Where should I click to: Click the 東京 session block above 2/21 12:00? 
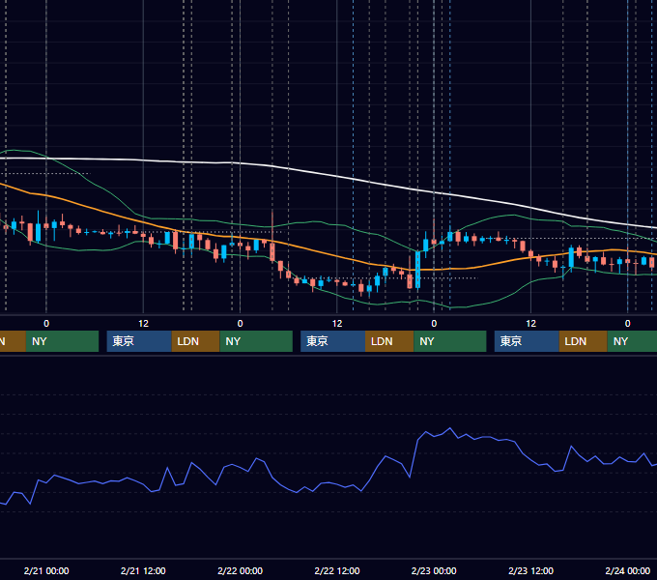(x=139, y=341)
